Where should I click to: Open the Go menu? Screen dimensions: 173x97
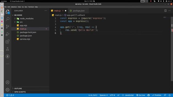[23, 7]
